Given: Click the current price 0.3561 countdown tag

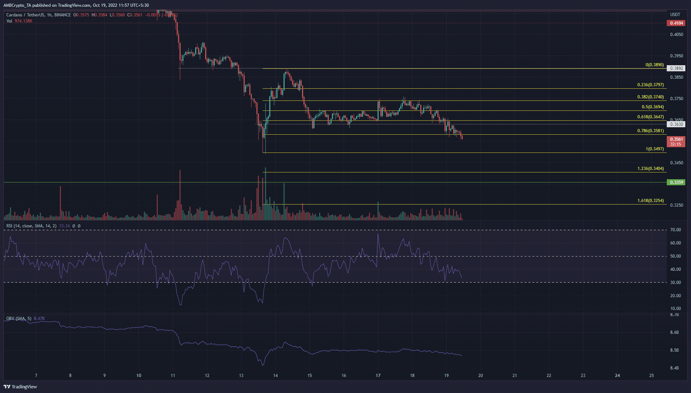Looking at the screenshot, I should (676, 142).
